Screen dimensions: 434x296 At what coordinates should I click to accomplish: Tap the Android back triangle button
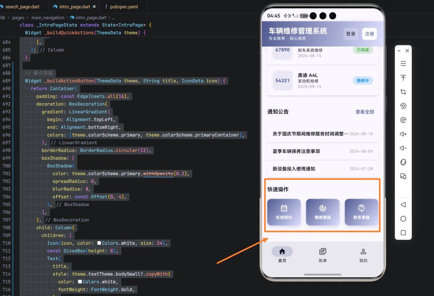[403, 205]
